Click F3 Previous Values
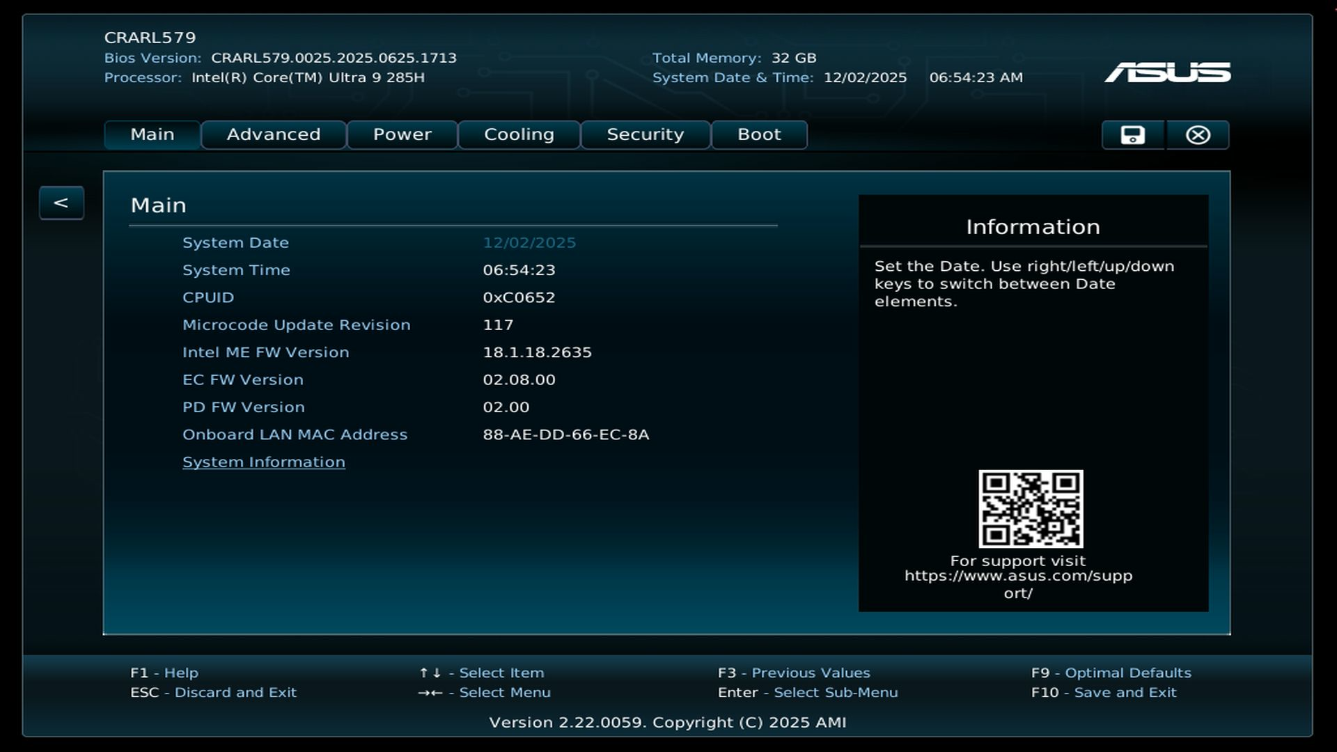This screenshot has width=1337, height=752. click(794, 673)
